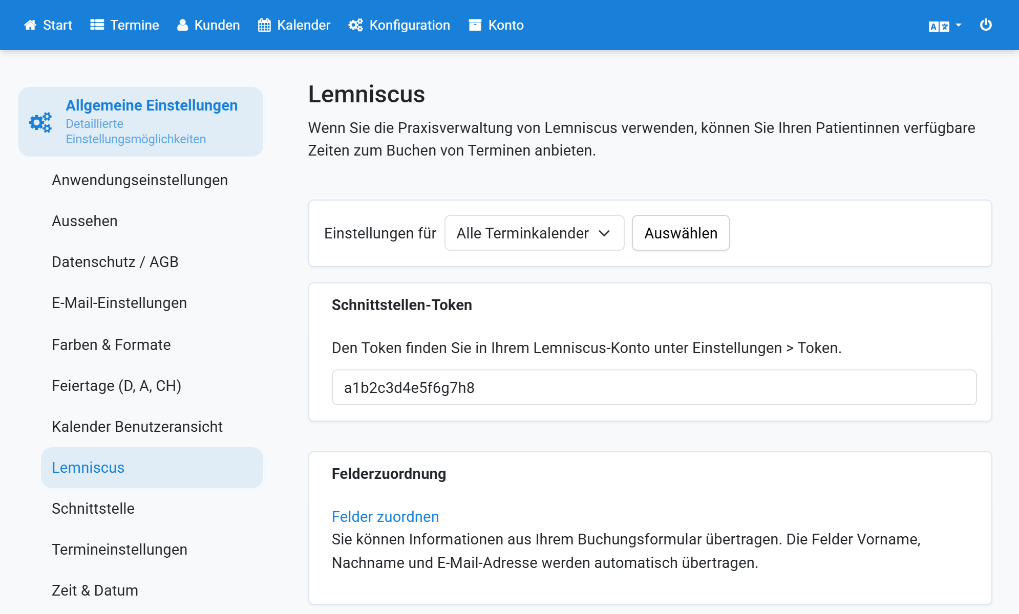The height and width of the screenshot is (614, 1019).
Task: Click the archive box icon beside Konto
Action: click(x=475, y=25)
